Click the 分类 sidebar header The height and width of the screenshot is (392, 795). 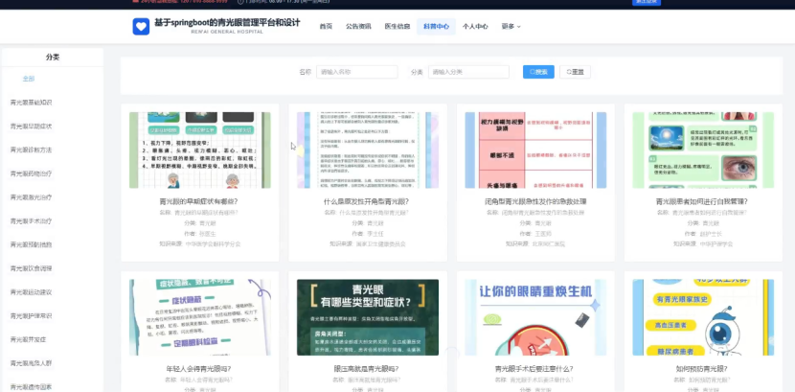click(x=53, y=58)
